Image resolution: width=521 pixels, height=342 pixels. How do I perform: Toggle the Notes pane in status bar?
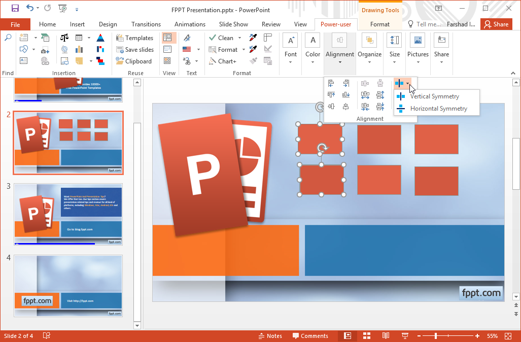point(270,336)
